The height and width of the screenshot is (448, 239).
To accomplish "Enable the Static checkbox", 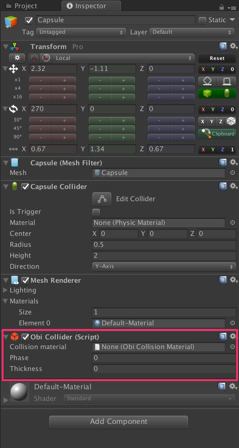I will [x=202, y=20].
